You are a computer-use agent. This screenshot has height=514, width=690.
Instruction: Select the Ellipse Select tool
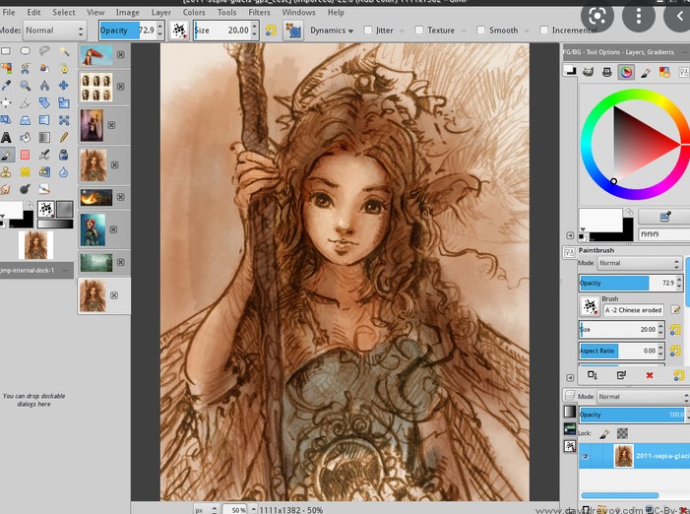[x=25, y=51]
